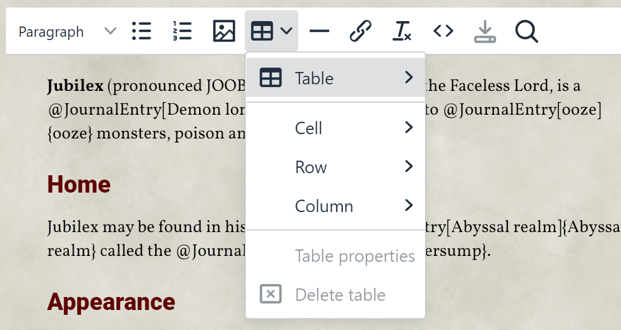621x330 pixels.
Task: Click the create link icon
Action: [x=360, y=31]
